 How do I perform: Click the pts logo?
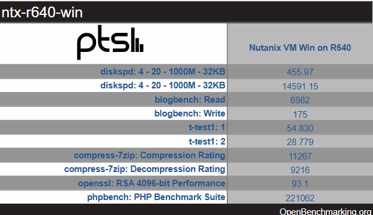click(110, 42)
